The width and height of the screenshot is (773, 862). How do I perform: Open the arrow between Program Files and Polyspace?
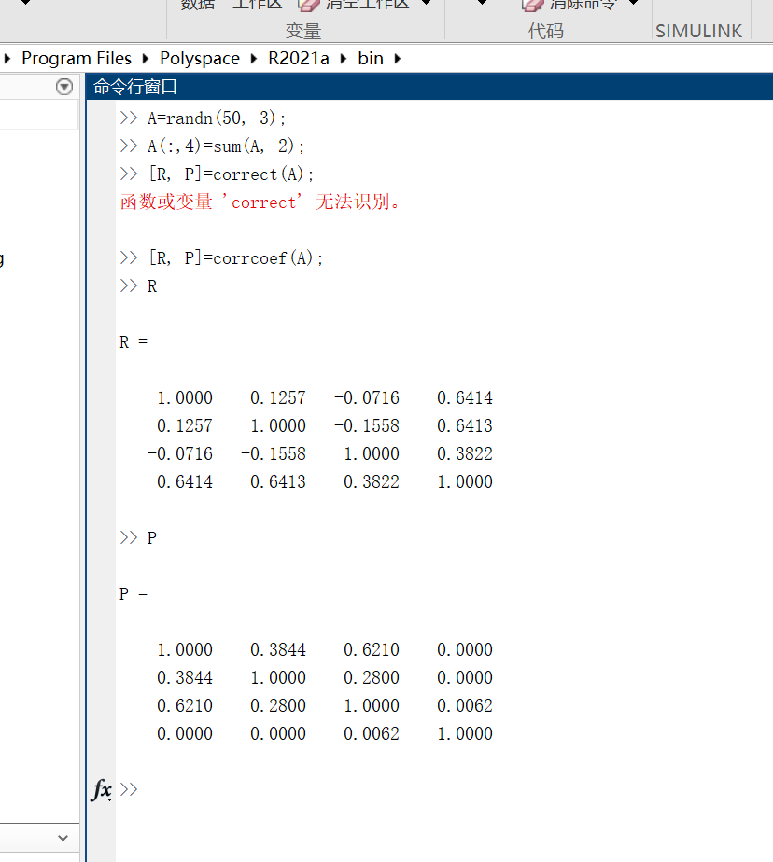coord(146,58)
